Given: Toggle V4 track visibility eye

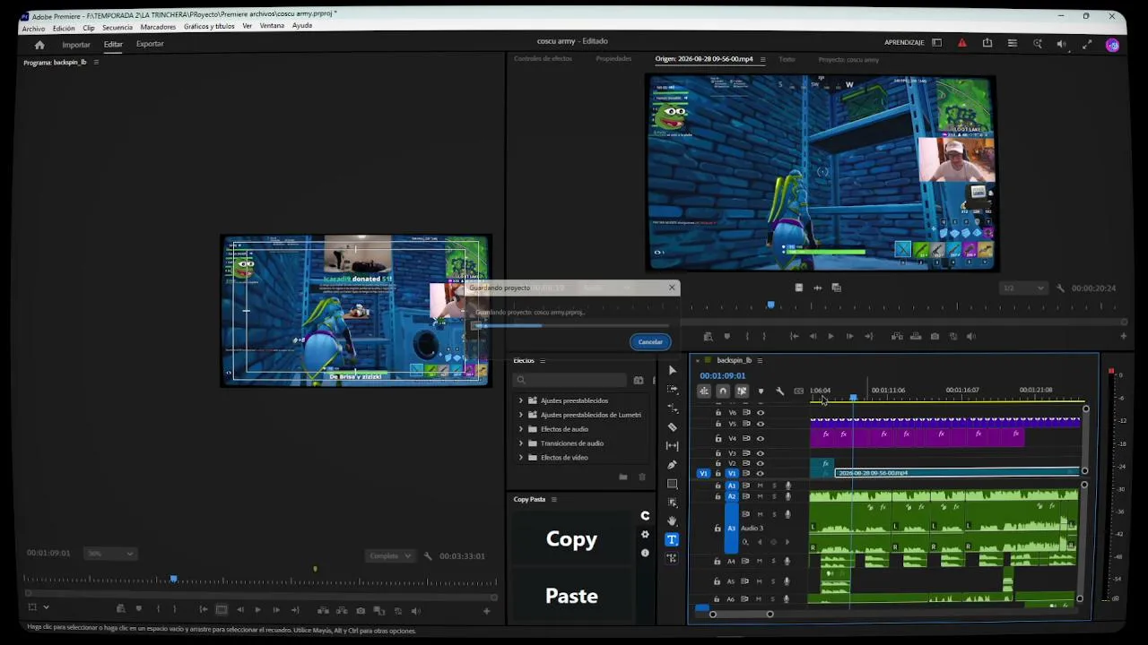Looking at the screenshot, I should tap(761, 439).
